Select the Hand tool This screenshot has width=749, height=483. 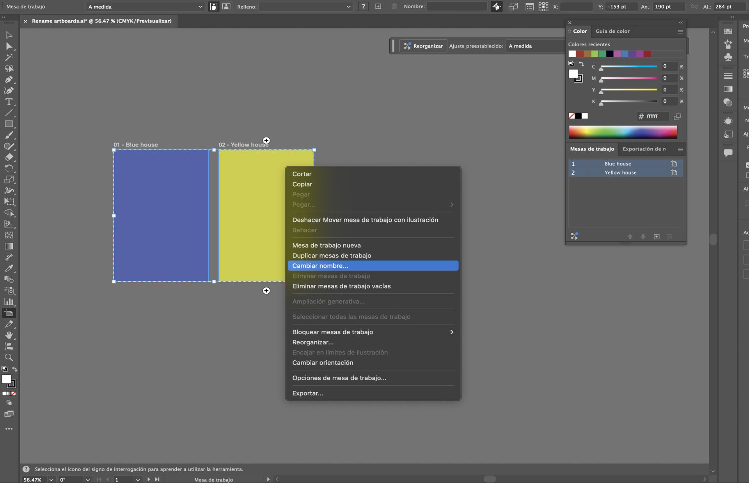pos(9,335)
